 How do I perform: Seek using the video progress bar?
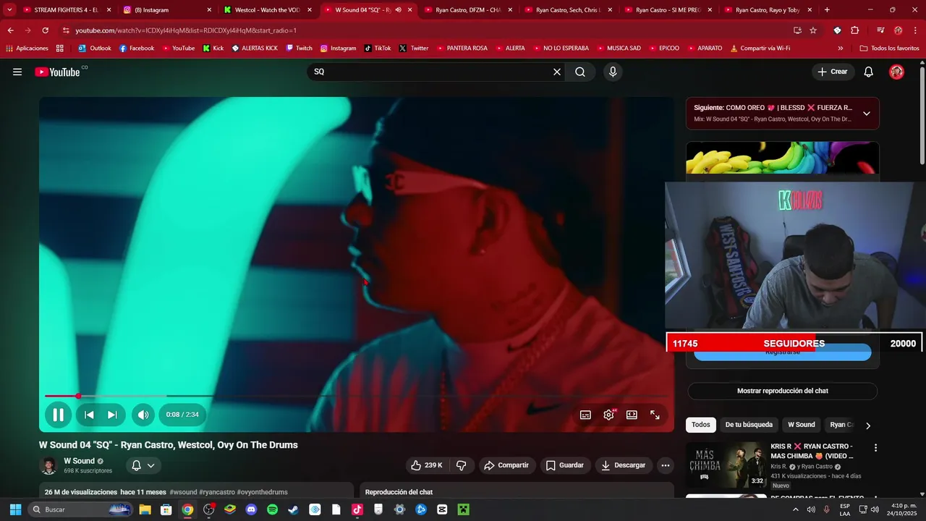coord(357,396)
